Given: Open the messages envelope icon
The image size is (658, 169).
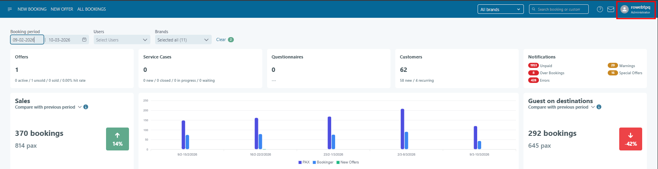Looking at the screenshot, I should pyautogui.click(x=611, y=9).
